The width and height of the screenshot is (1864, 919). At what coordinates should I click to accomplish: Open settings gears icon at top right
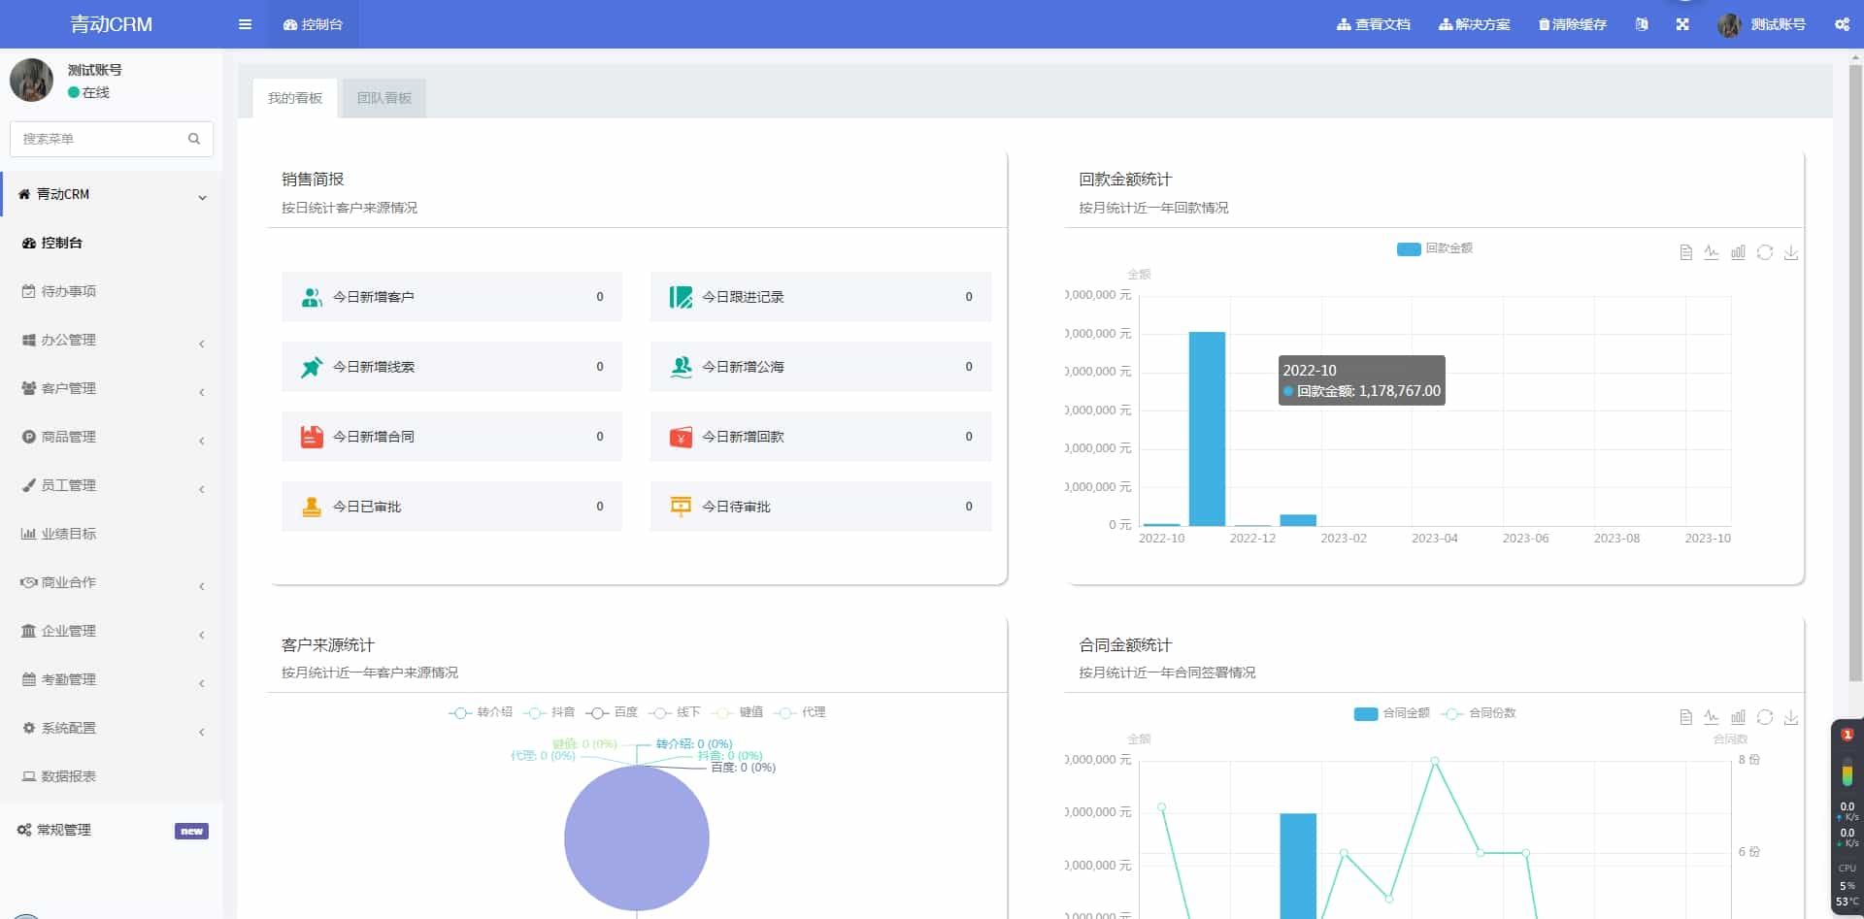[x=1842, y=24]
